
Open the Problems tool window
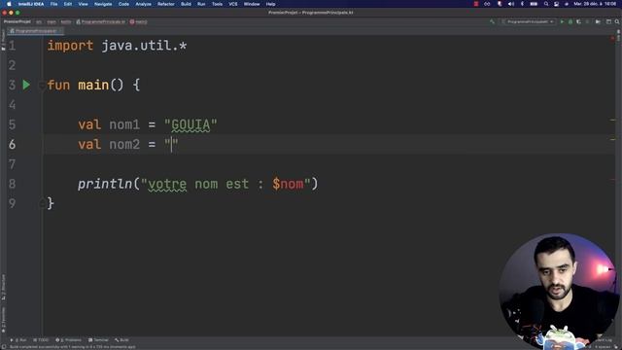tap(69, 340)
